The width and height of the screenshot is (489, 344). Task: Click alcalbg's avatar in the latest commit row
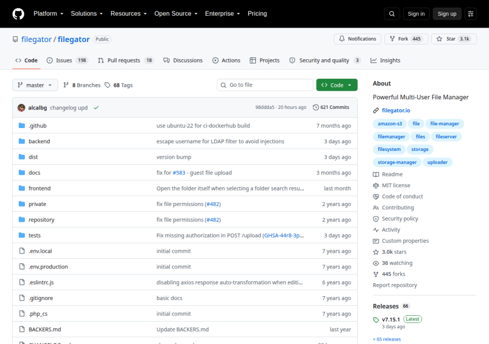pyautogui.click(x=21, y=107)
